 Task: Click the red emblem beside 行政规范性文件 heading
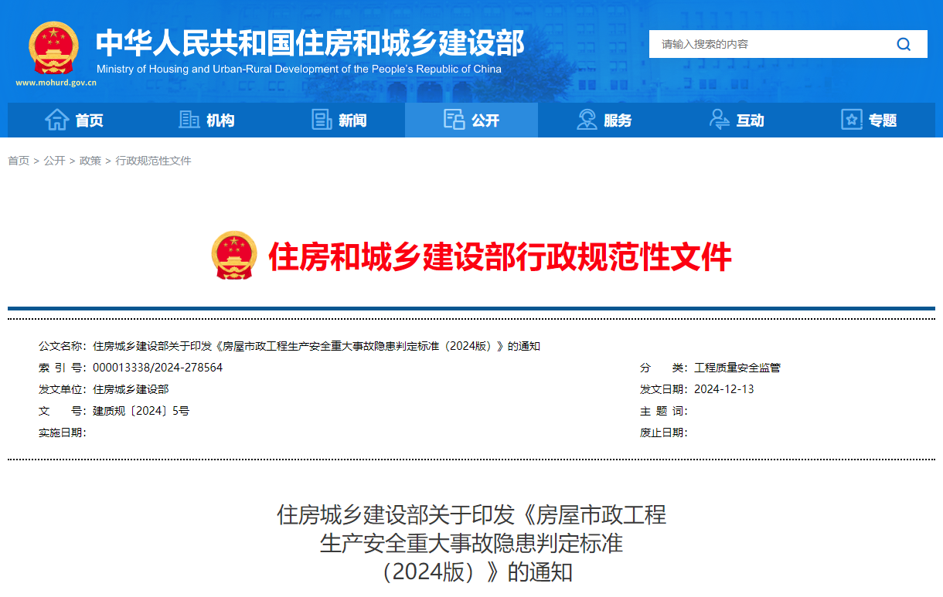pos(234,255)
